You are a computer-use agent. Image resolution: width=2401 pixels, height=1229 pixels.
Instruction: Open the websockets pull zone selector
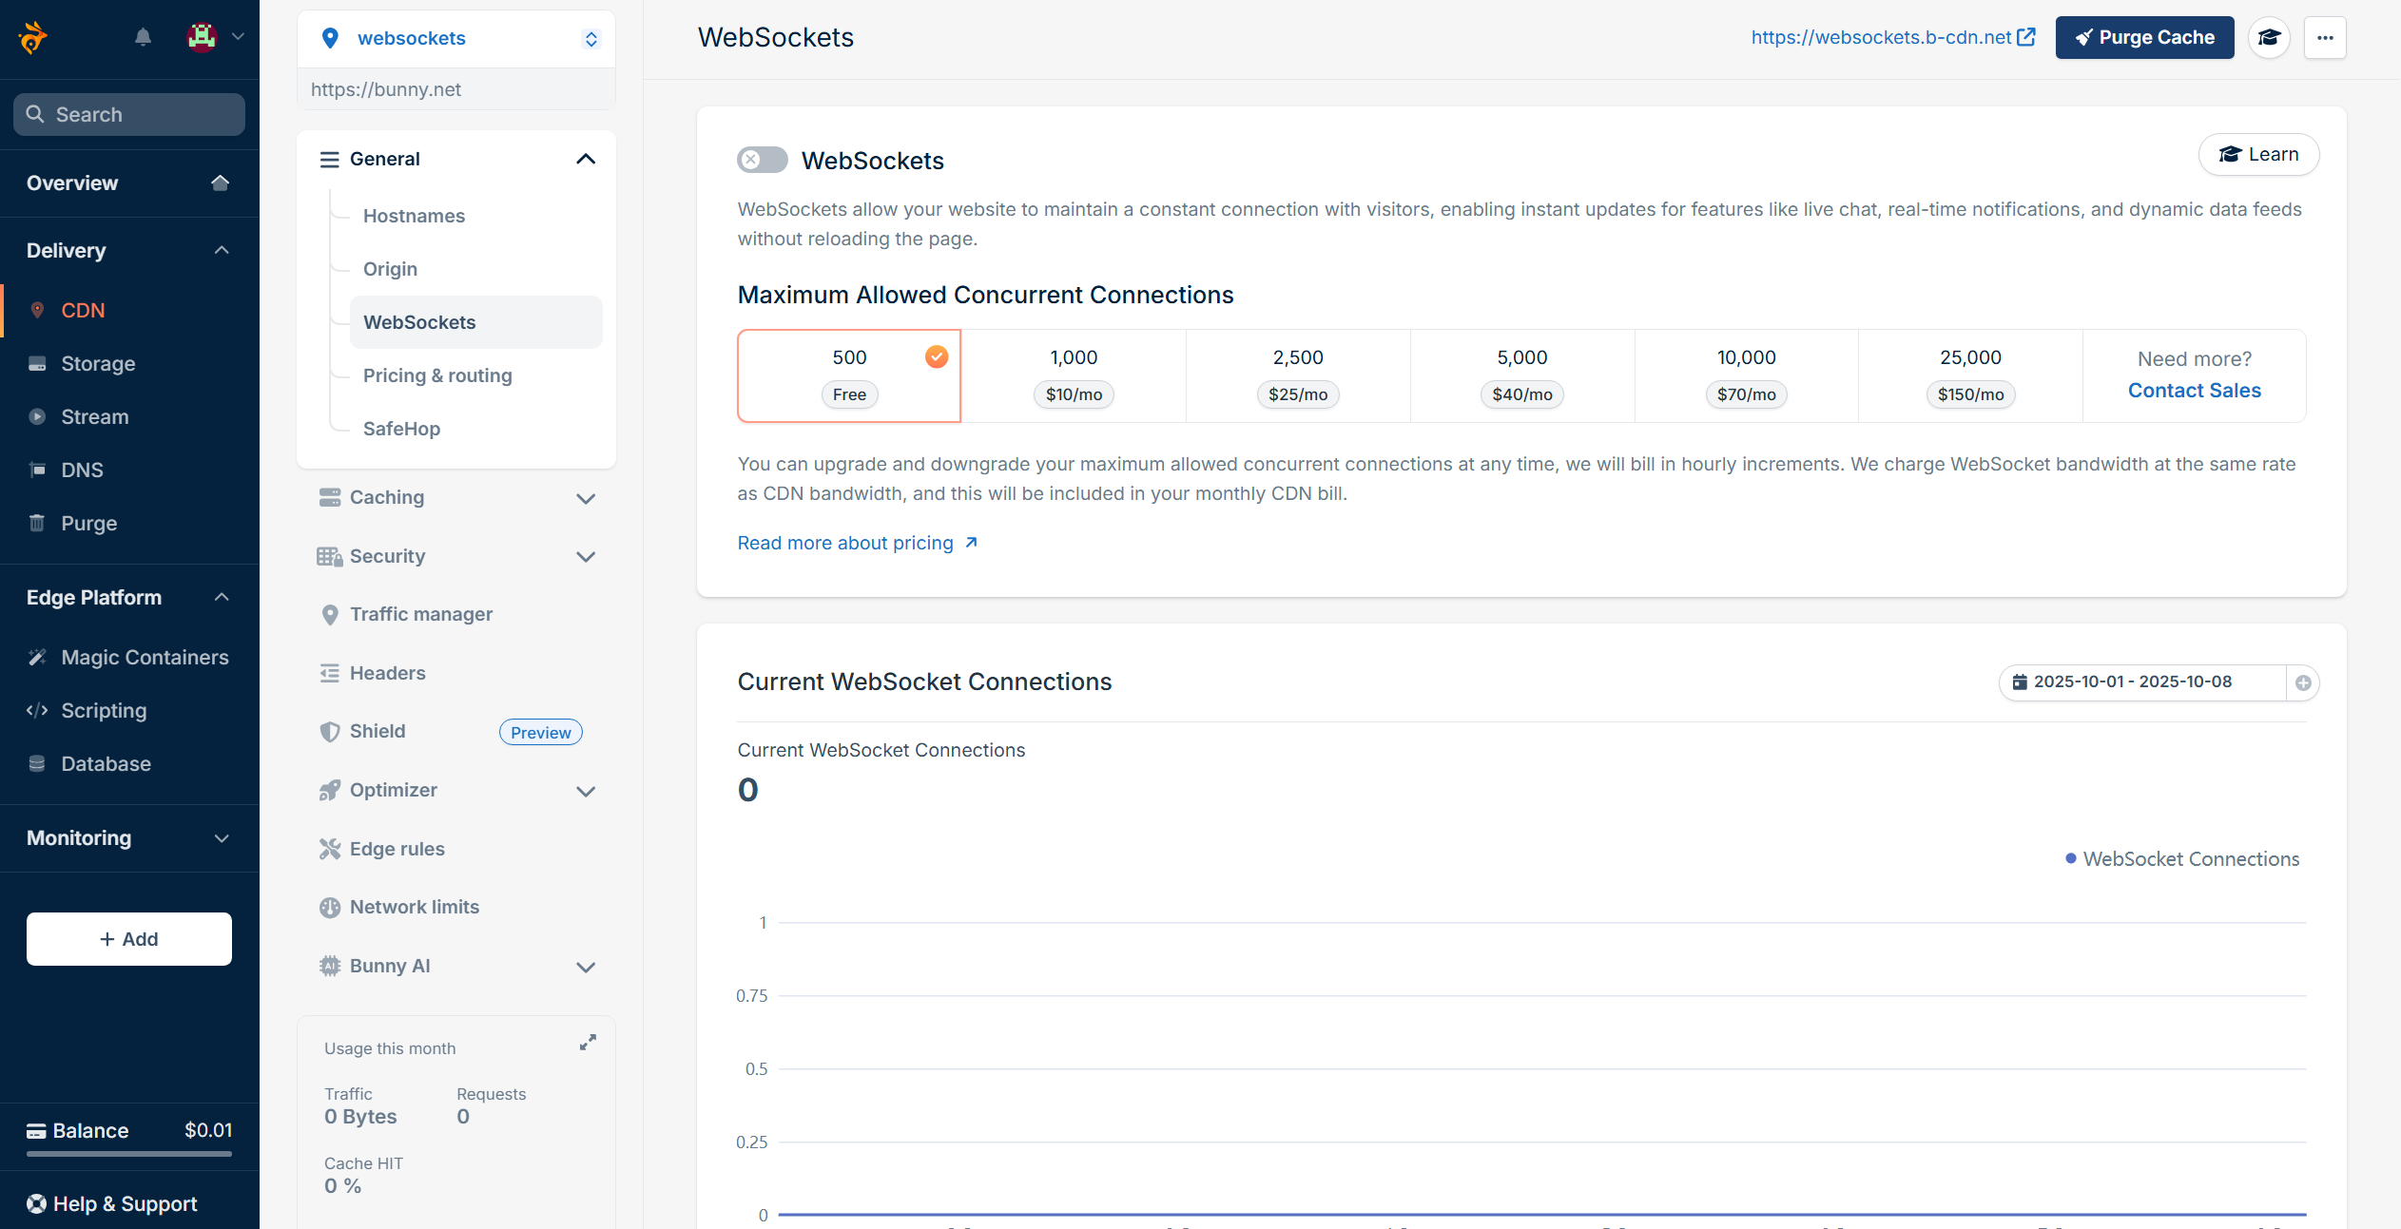pyautogui.click(x=456, y=39)
